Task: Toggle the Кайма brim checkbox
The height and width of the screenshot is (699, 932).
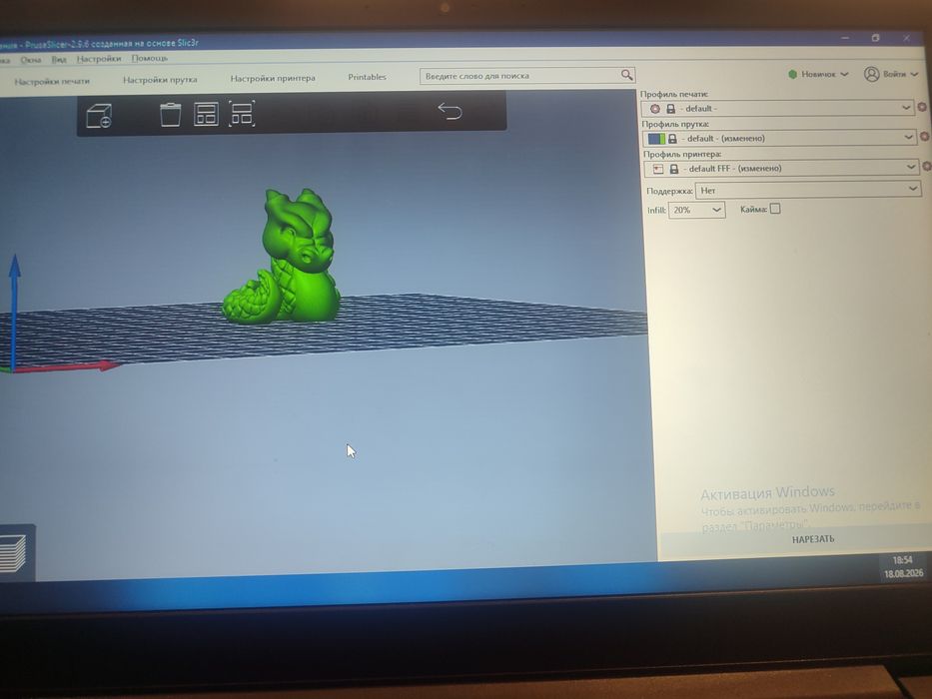Action: (x=775, y=209)
